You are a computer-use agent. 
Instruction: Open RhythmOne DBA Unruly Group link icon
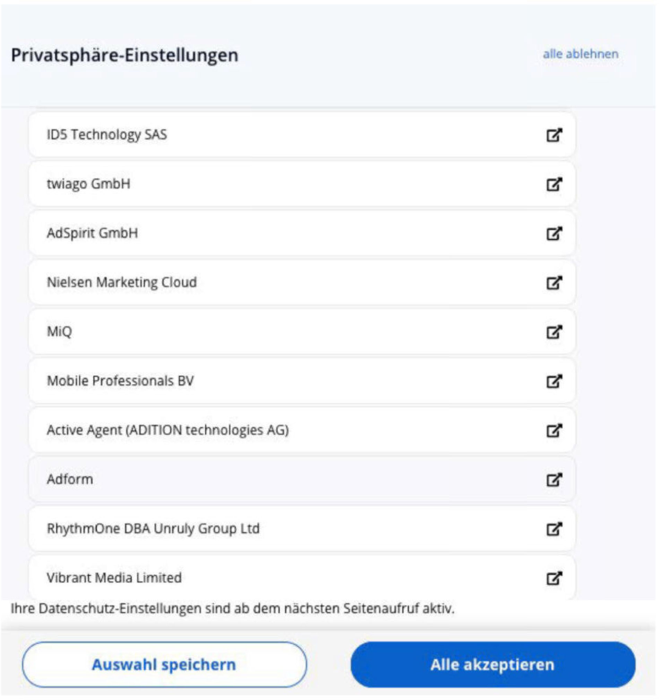554,529
